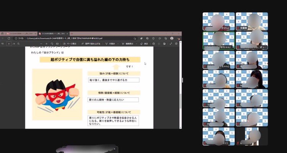Open PDF table of contents icon

point(2,44)
